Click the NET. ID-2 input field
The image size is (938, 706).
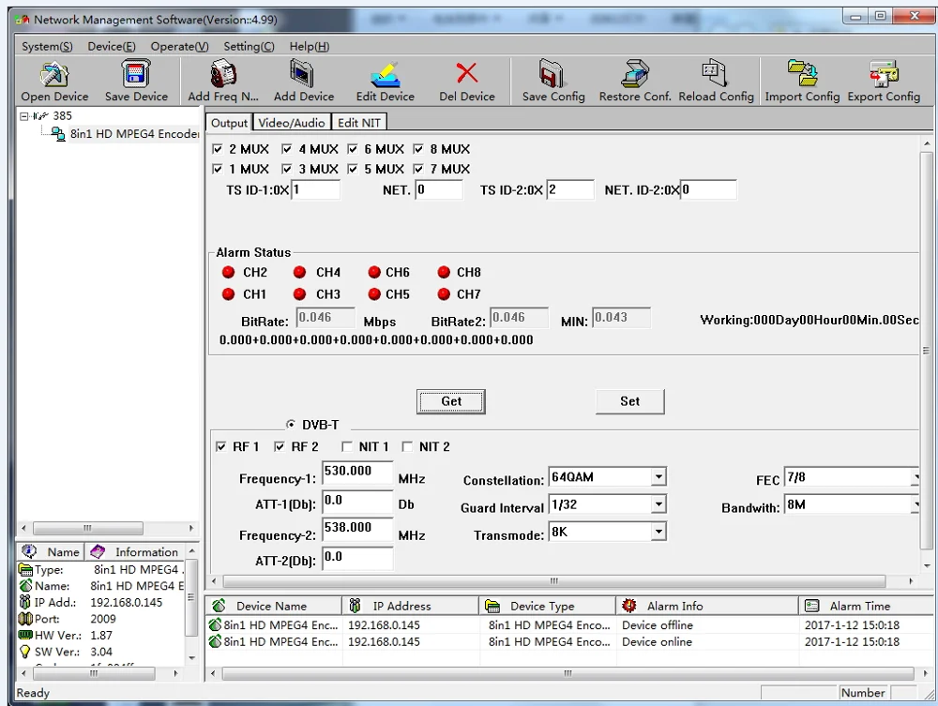[x=709, y=190]
